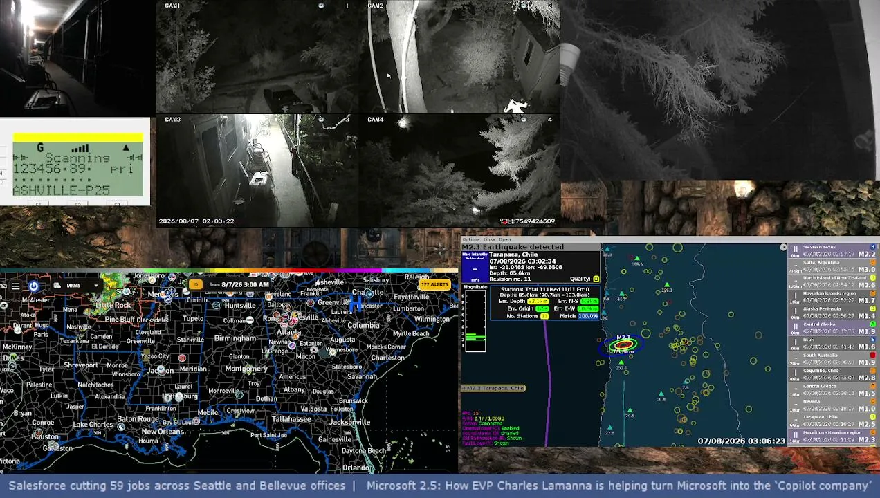Select Central Alaska M1.9 event

tap(833, 328)
